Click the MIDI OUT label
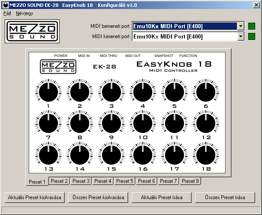262x215 pixels. [133, 56]
